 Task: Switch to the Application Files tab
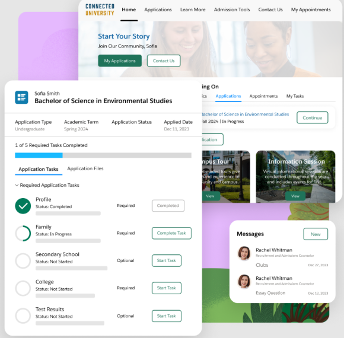point(85,168)
